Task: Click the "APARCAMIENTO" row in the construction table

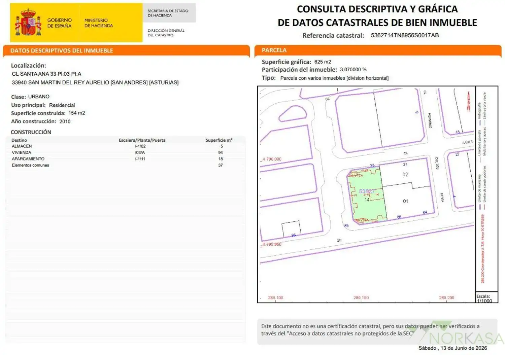Action: (125, 159)
